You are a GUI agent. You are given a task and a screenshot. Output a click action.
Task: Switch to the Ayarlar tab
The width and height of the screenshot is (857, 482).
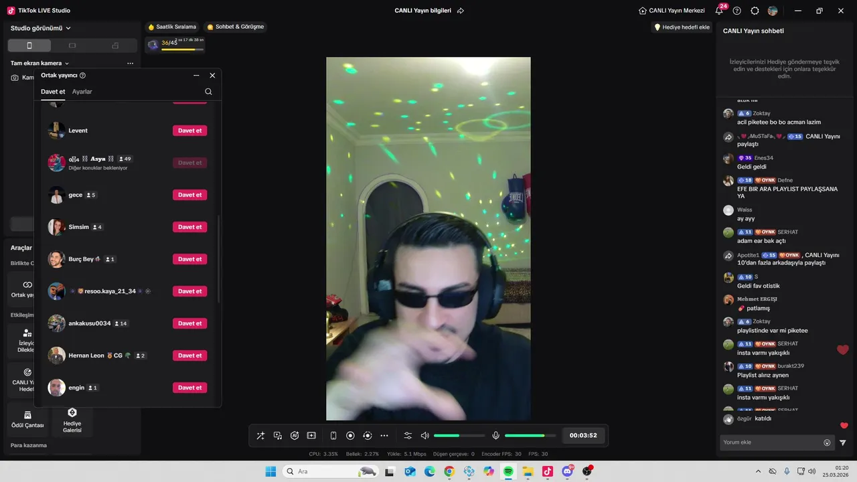click(82, 92)
